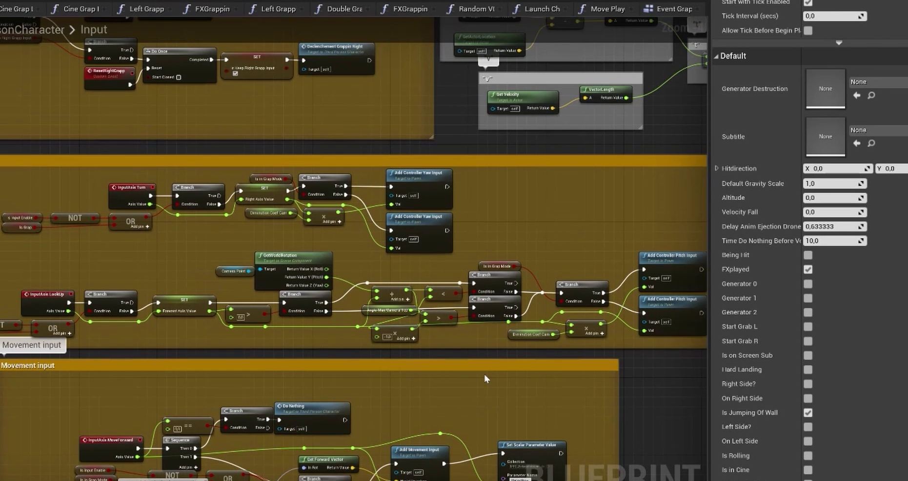
Task: Click the Input breadcrumb link
Action: [x=94, y=30]
